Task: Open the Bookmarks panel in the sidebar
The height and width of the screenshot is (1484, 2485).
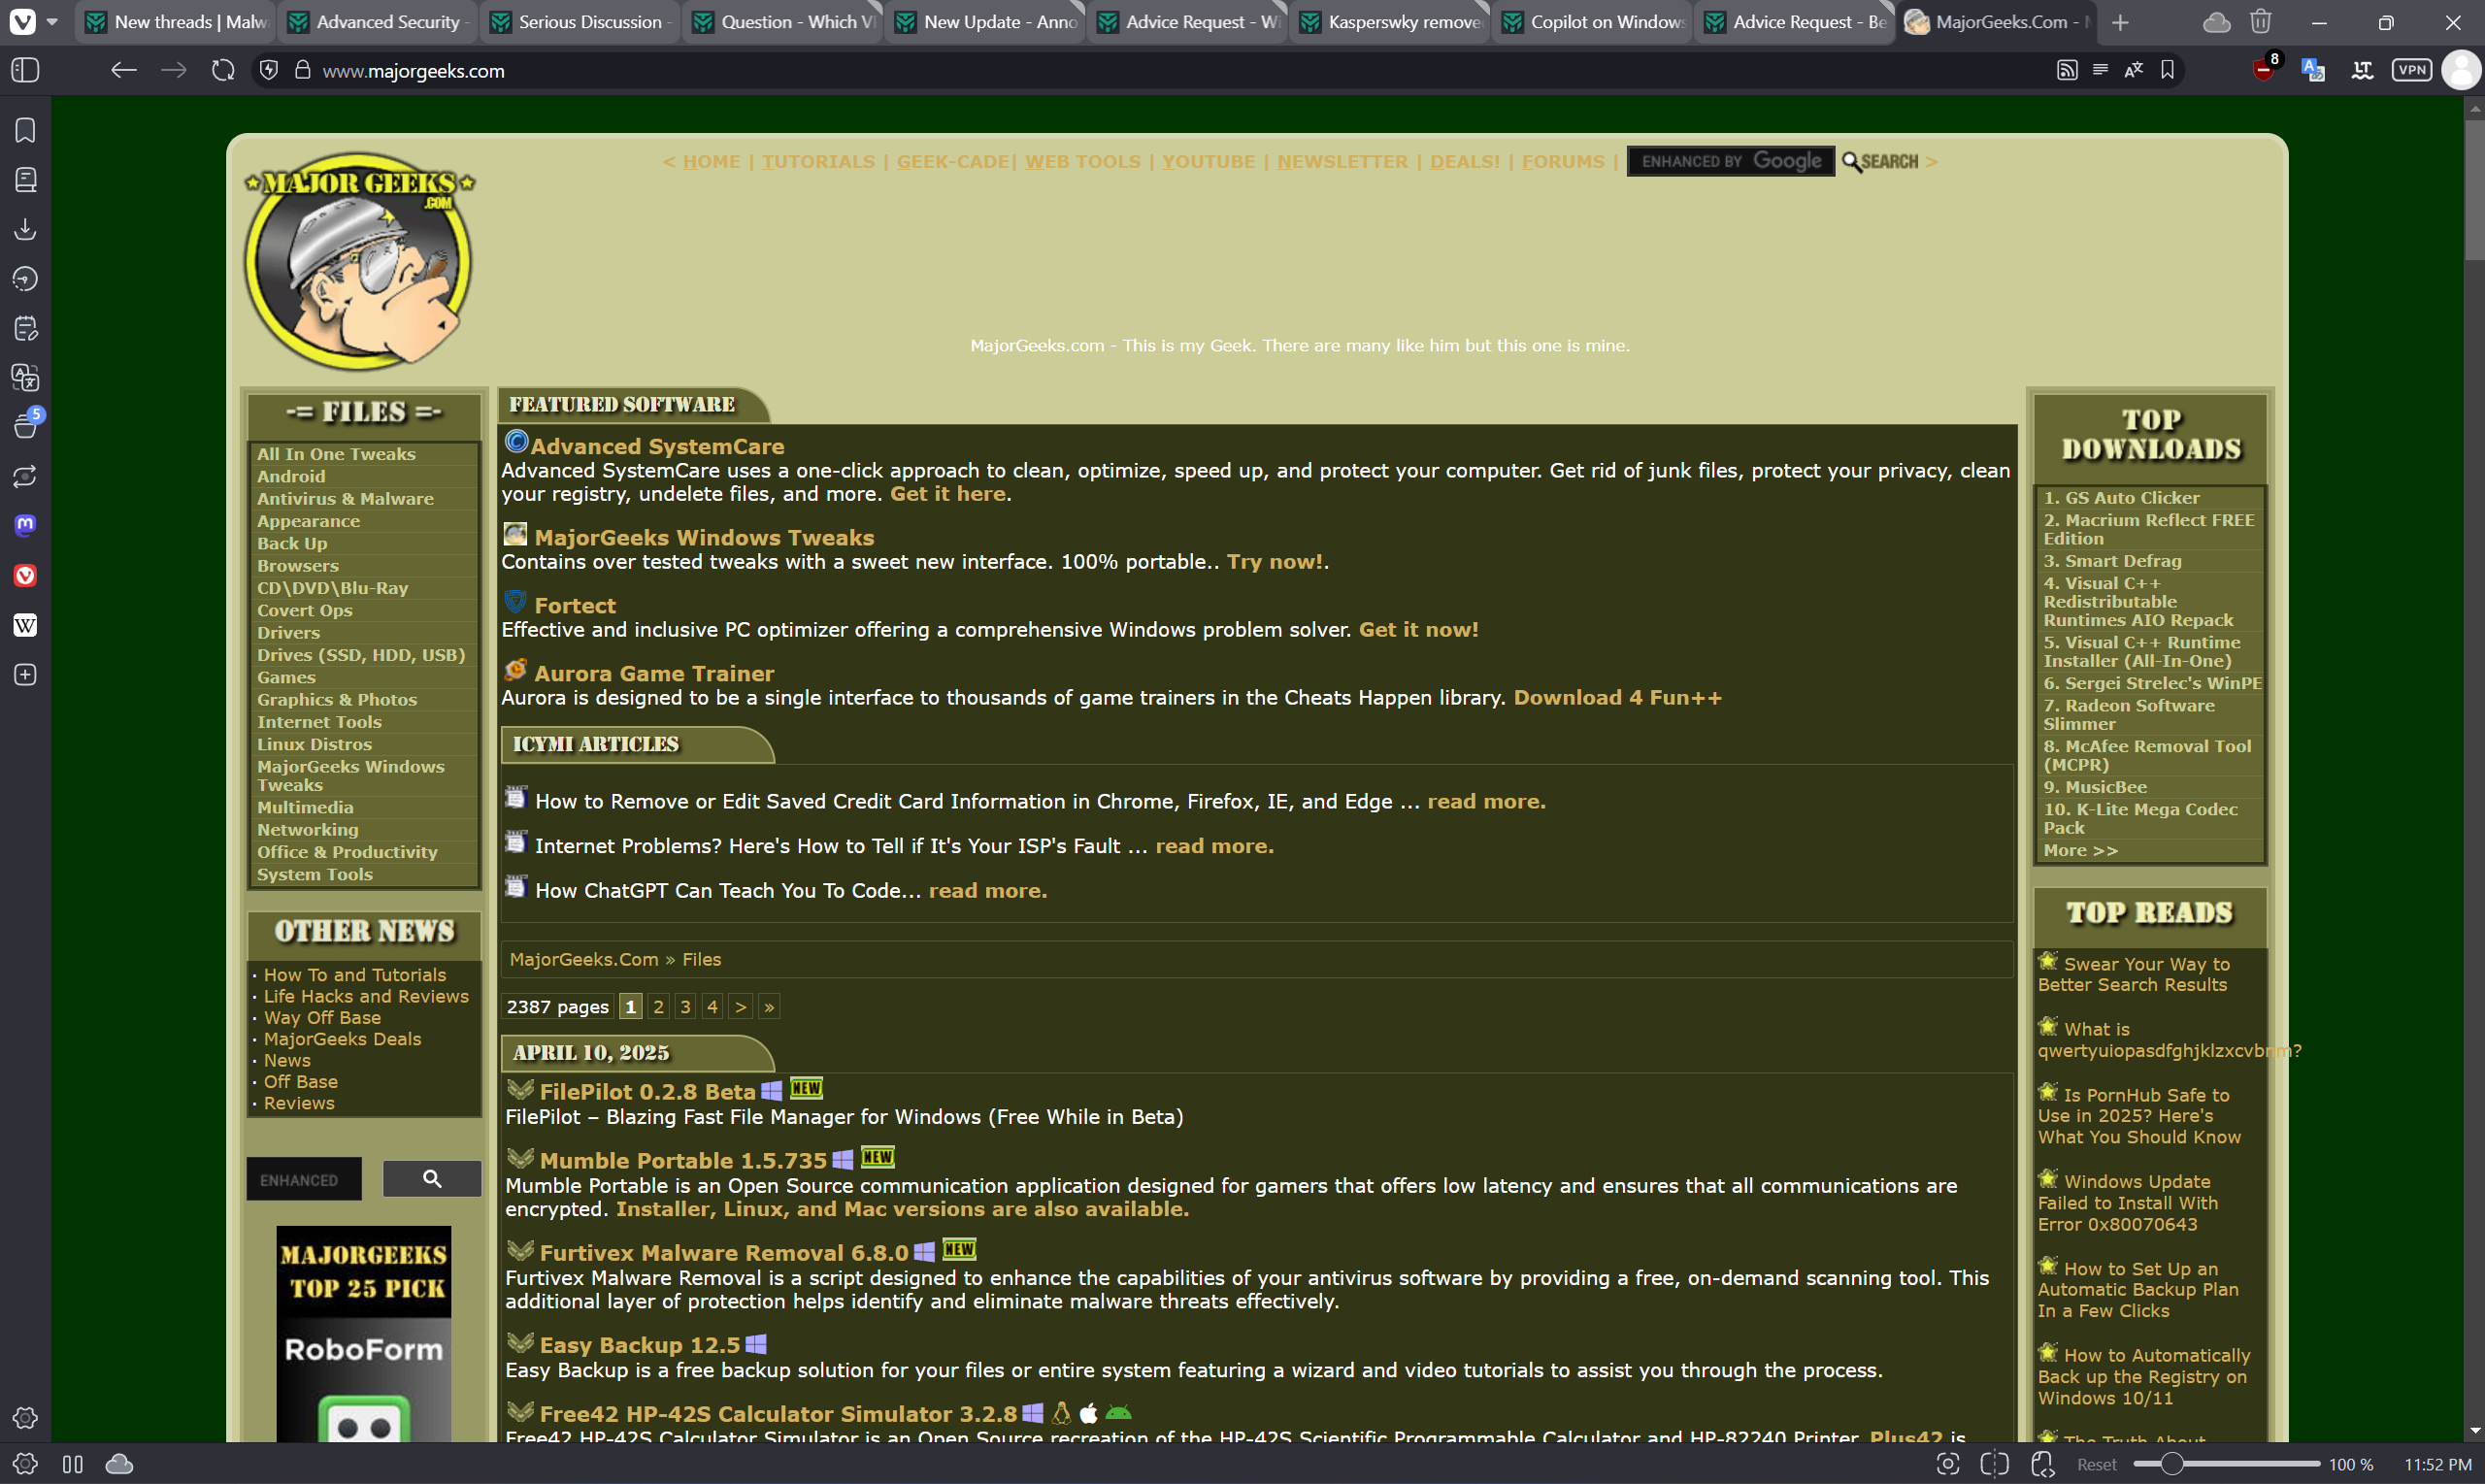Action: [25, 130]
